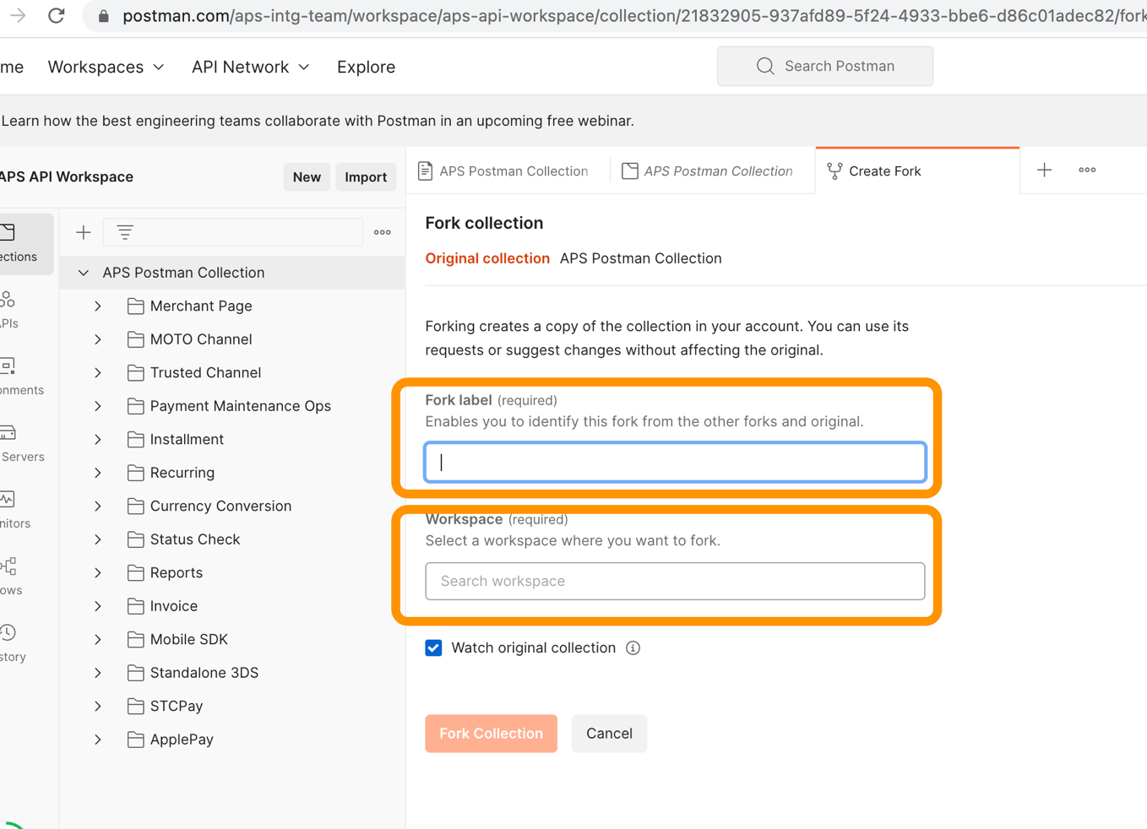Reload the page with the browser refresh icon
The image size is (1147, 829).
57,16
